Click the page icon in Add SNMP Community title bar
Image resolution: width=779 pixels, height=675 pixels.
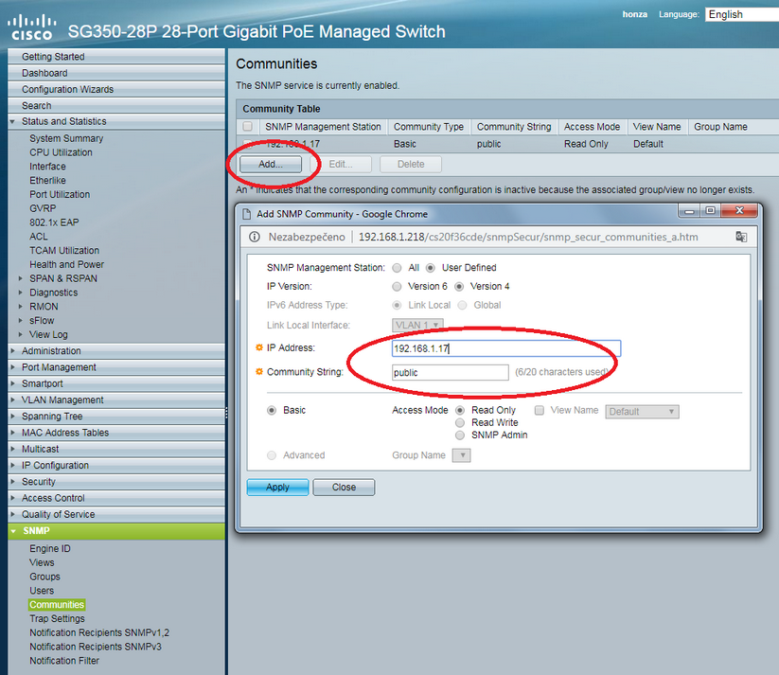coord(246,214)
